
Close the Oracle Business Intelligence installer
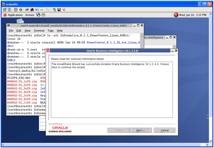[x=176, y=51]
